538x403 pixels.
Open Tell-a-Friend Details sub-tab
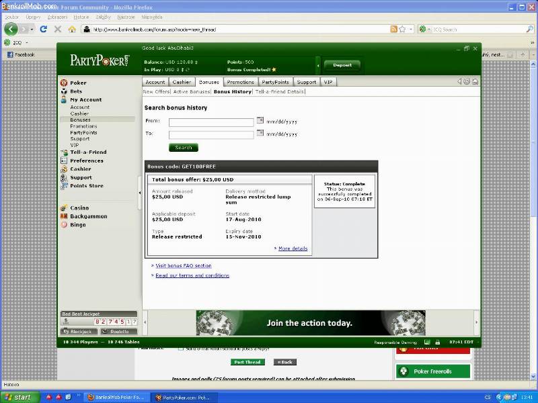pyautogui.click(x=280, y=91)
